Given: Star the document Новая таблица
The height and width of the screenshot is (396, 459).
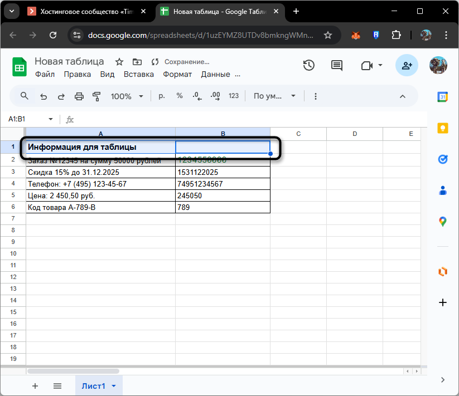Looking at the screenshot, I should 119,62.
